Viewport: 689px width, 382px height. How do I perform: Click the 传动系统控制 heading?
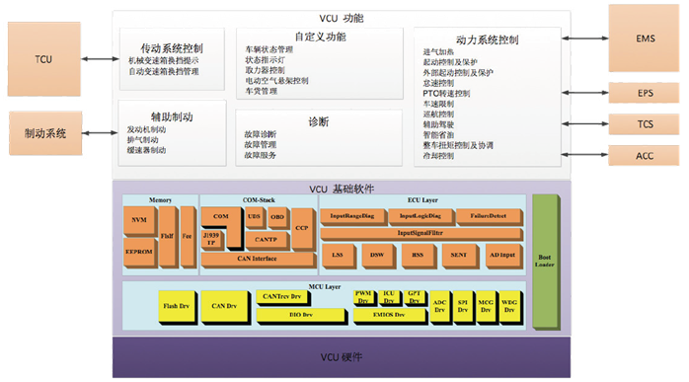click(172, 48)
